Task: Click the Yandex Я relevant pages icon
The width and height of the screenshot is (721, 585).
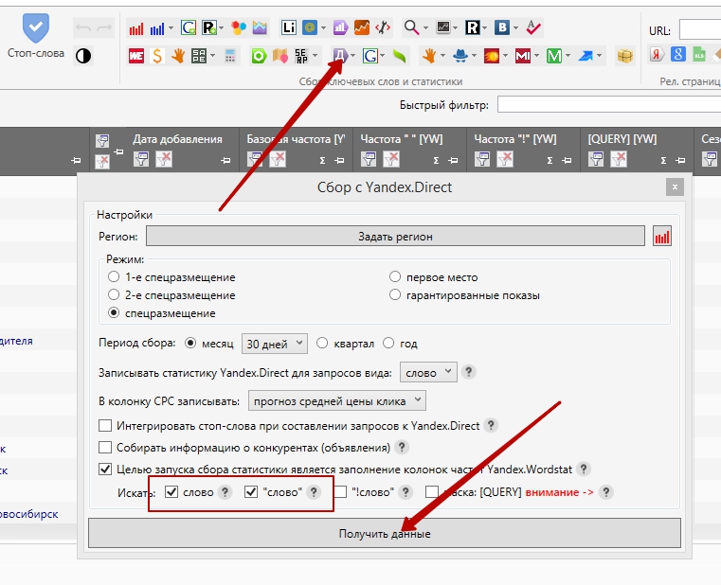Action: [657, 54]
